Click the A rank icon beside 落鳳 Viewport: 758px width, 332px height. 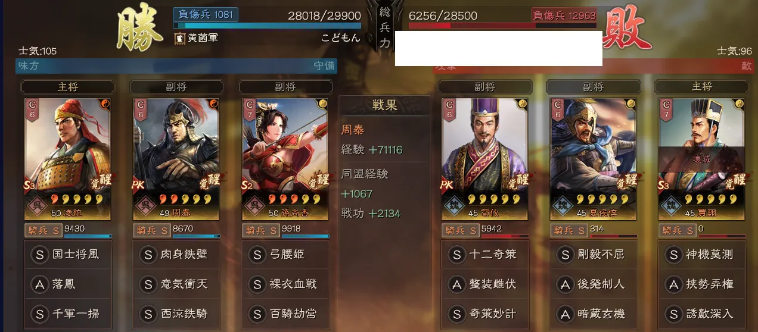pos(39,284)
